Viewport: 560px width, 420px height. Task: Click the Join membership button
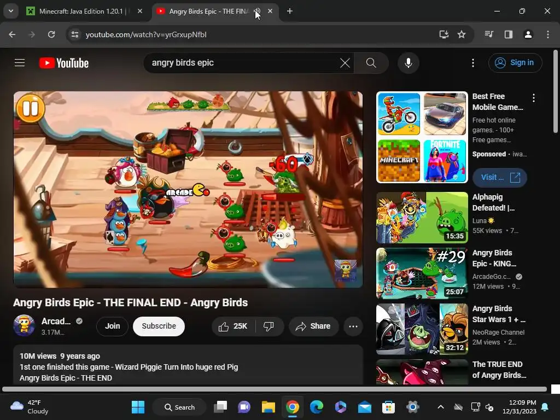(112, 326)
